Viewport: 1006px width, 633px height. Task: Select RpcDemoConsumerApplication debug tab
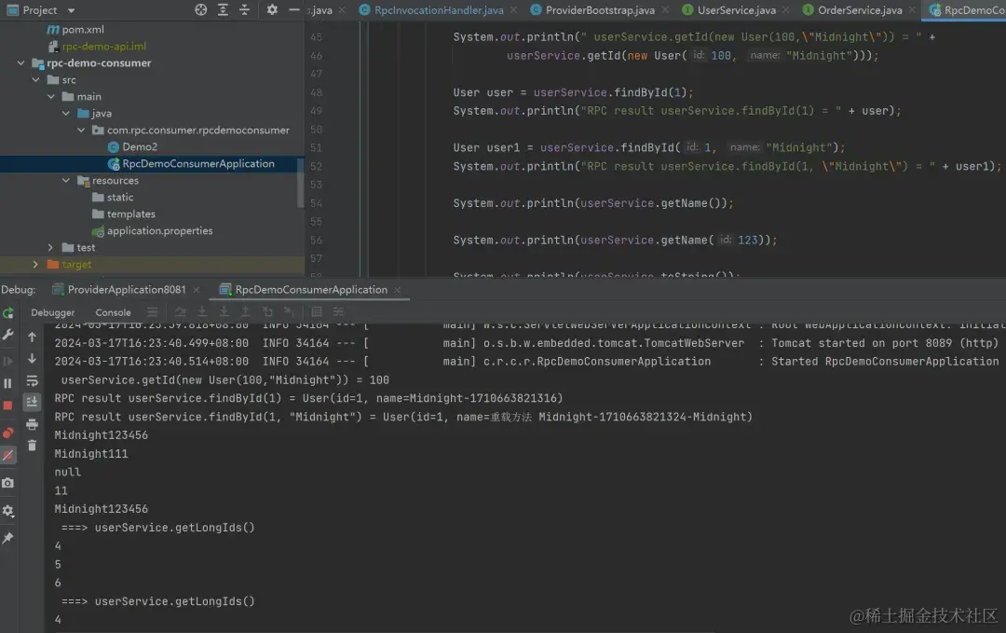coord(311,290)
